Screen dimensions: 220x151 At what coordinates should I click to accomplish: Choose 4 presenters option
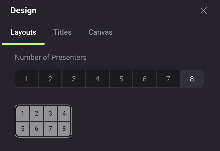(x=97, y=79)
